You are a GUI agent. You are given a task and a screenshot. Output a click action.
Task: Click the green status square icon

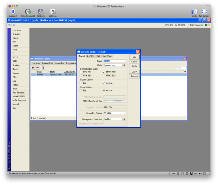pos(206,25)
